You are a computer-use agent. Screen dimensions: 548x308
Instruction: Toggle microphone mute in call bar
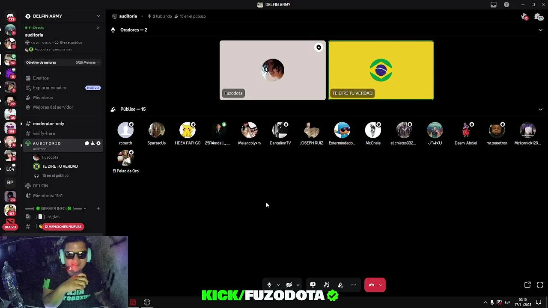pos(269,285)
